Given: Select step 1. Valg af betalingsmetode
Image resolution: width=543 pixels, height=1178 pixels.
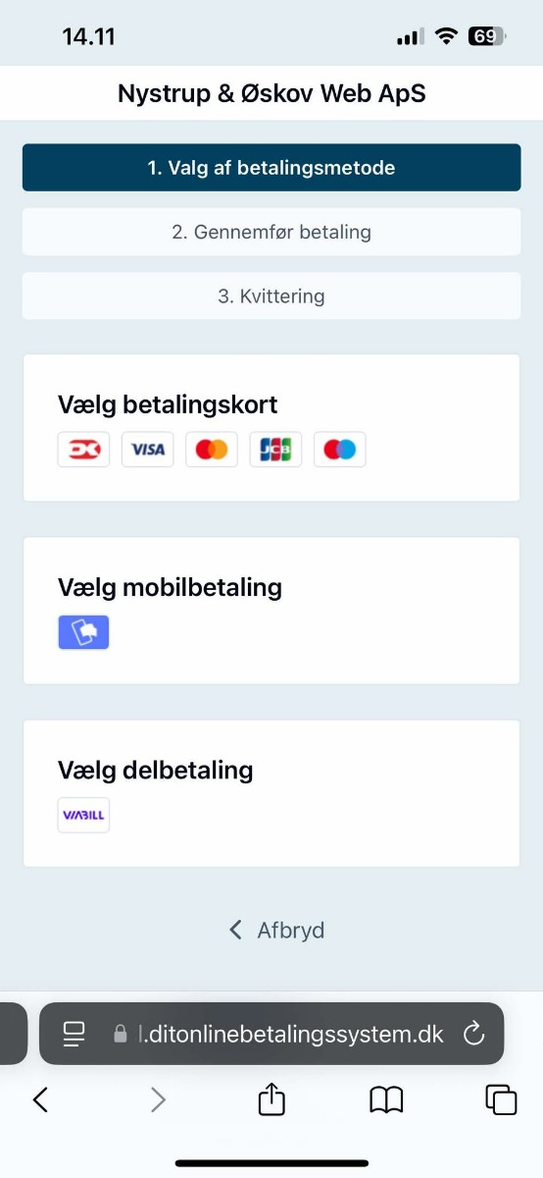Looking at the screenshot, I should pyautogui.click(x=271, y=168).
